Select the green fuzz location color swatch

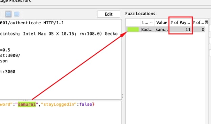(x=133, y=29)
